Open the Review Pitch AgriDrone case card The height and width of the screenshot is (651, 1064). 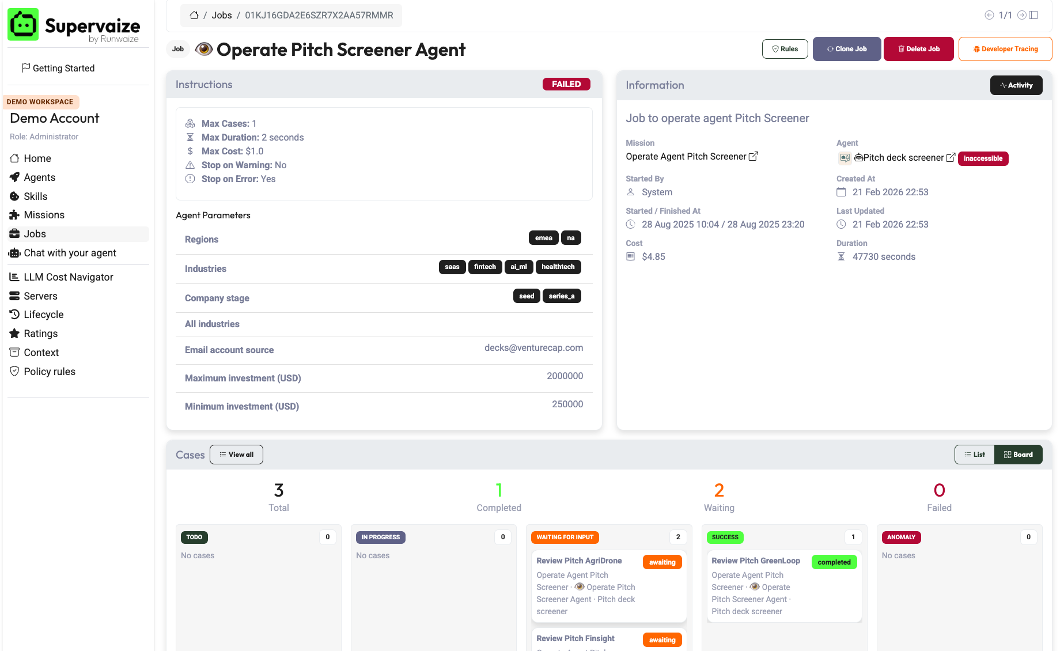point(579,561)
